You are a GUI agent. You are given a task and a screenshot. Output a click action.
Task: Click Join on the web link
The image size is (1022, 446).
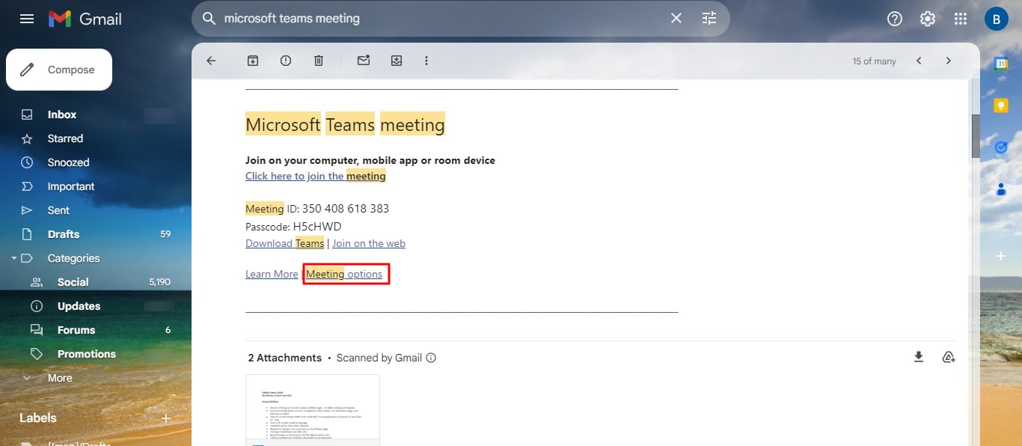click(369, 243)
